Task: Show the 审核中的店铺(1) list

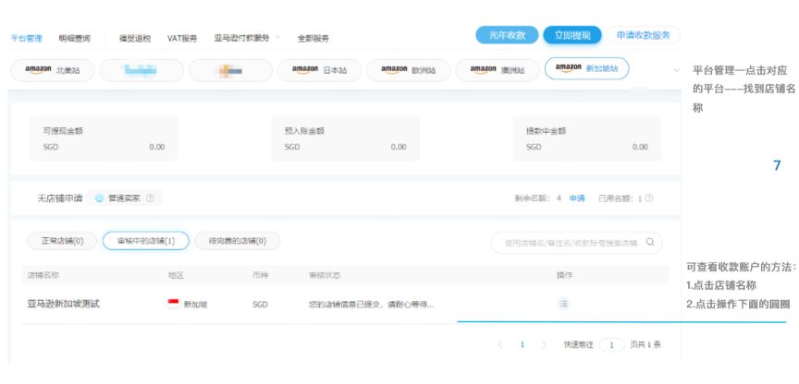Action: (146, 241)
